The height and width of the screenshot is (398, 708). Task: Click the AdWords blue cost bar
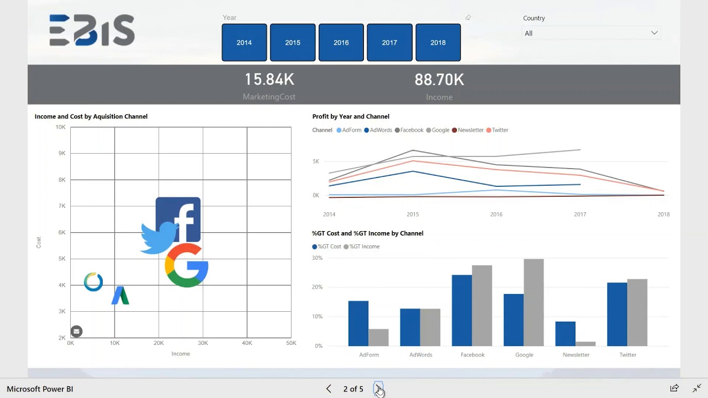click(410, 327)
